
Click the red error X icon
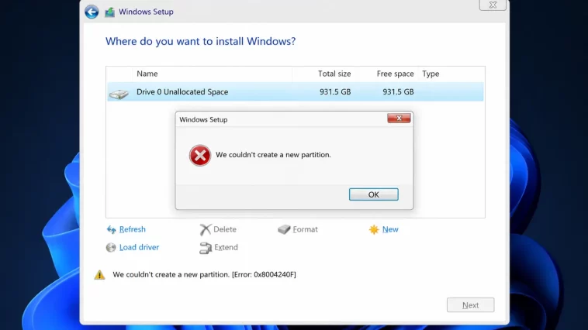tap(200, 155)
